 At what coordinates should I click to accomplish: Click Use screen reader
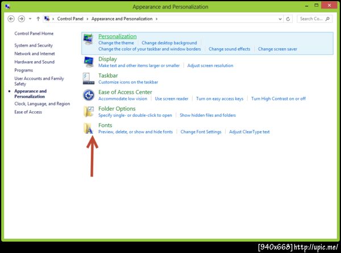pos(172,99)
